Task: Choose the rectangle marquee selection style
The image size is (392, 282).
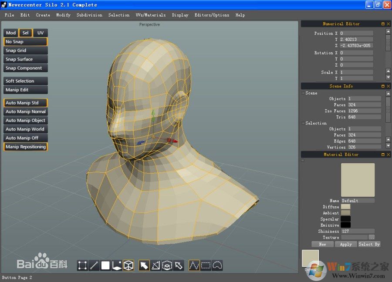Action: tap(206, 265)
